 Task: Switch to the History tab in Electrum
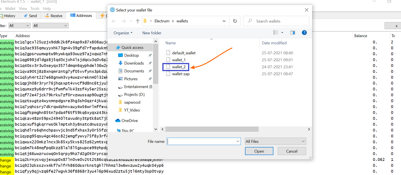click(9, 16)
